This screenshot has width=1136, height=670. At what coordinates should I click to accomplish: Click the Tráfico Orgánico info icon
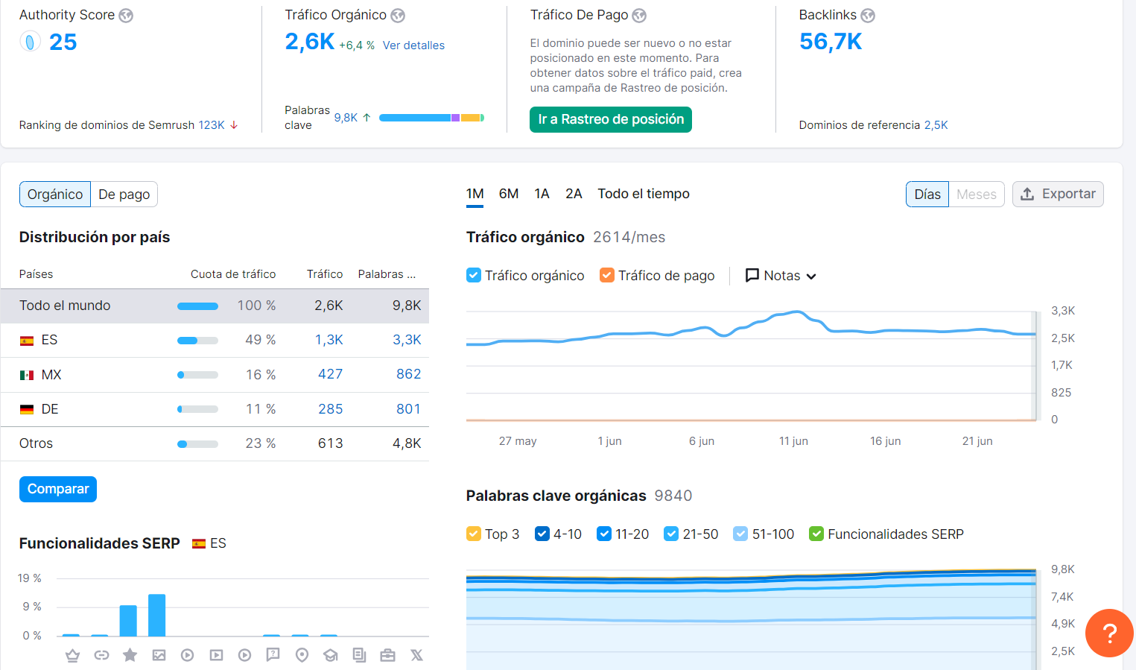click(398, 16)
